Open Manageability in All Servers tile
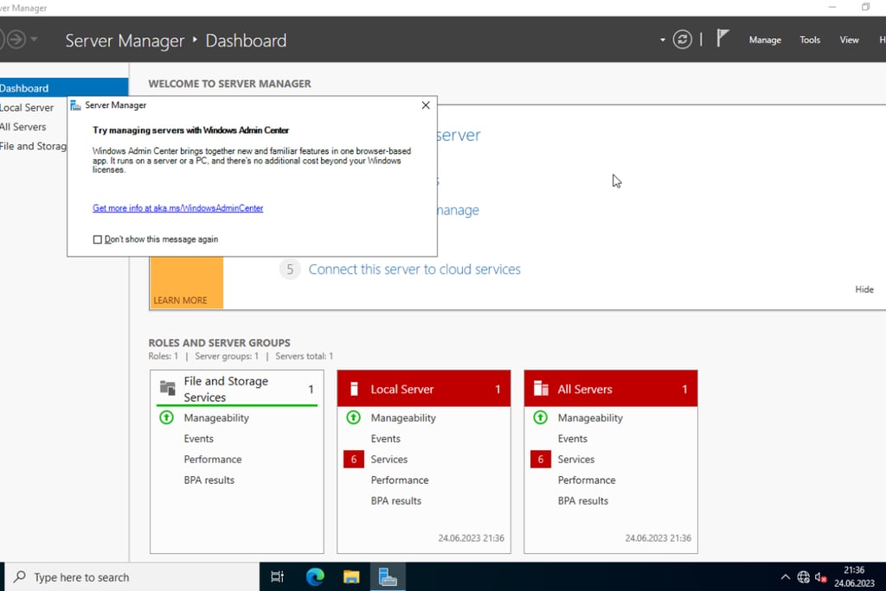This screenshot has width=886, height=591. pos(590,417)
